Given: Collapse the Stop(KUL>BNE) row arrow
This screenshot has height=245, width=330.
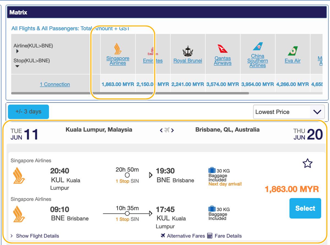Looking at the screenshot, I should [17, 66].
